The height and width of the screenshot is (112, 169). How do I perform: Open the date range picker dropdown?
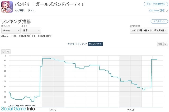(x=149, y=30)
